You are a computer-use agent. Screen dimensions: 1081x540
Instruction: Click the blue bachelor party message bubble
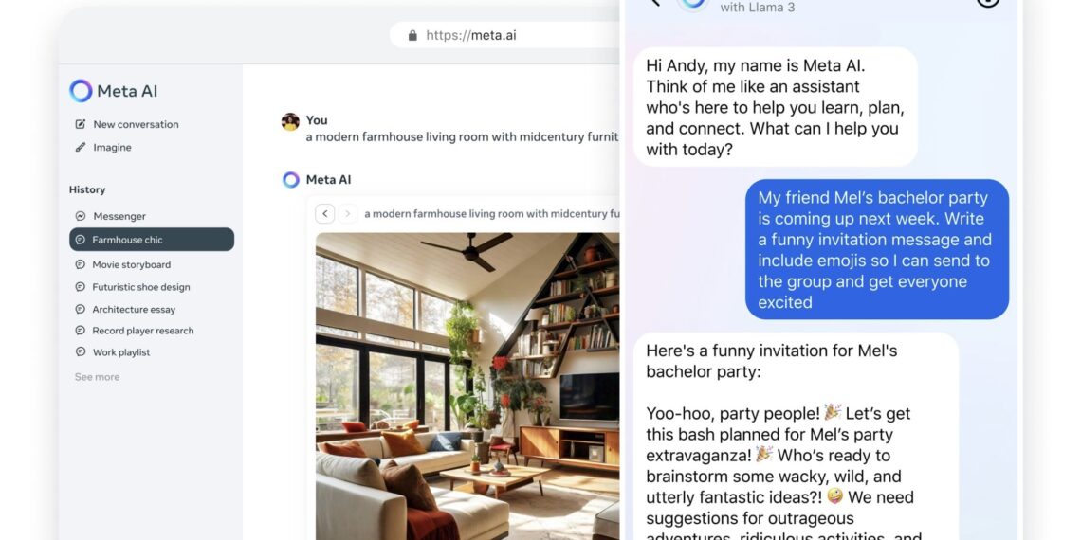pos(877,249)
